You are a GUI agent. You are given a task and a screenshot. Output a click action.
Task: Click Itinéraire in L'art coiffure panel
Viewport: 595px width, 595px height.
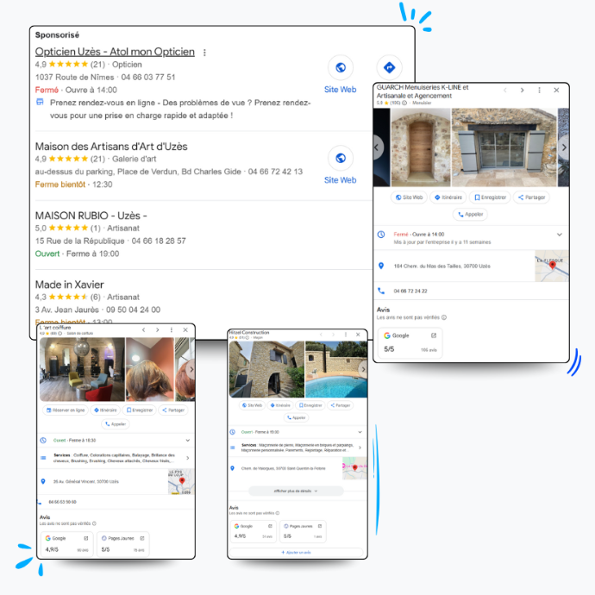tap(105, 410)
